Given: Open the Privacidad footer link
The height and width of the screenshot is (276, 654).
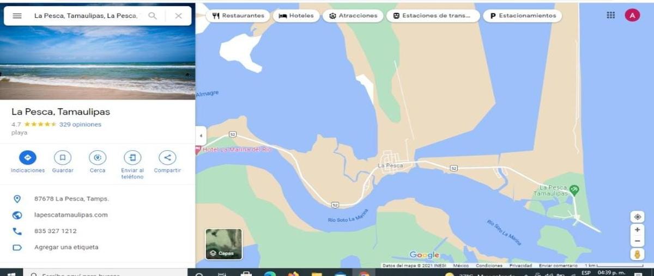Looking at the screenshot, I should tap(520, 266).
